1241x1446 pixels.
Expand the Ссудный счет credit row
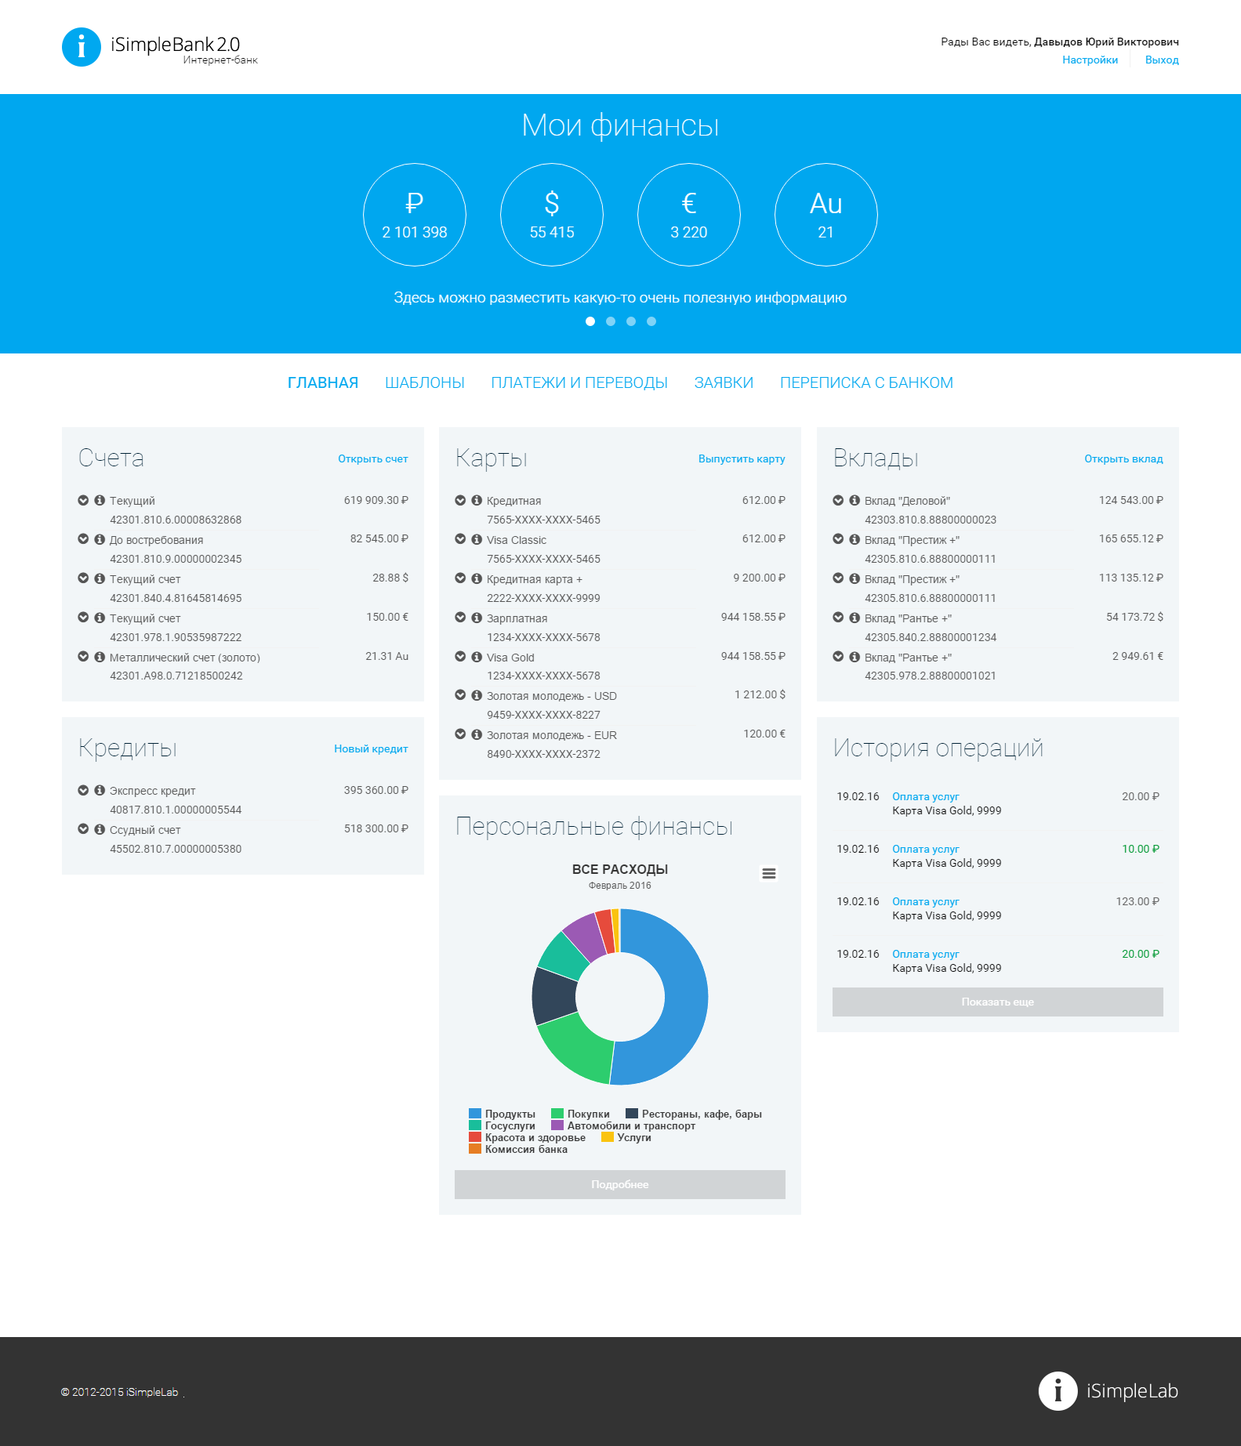point(83,828)
